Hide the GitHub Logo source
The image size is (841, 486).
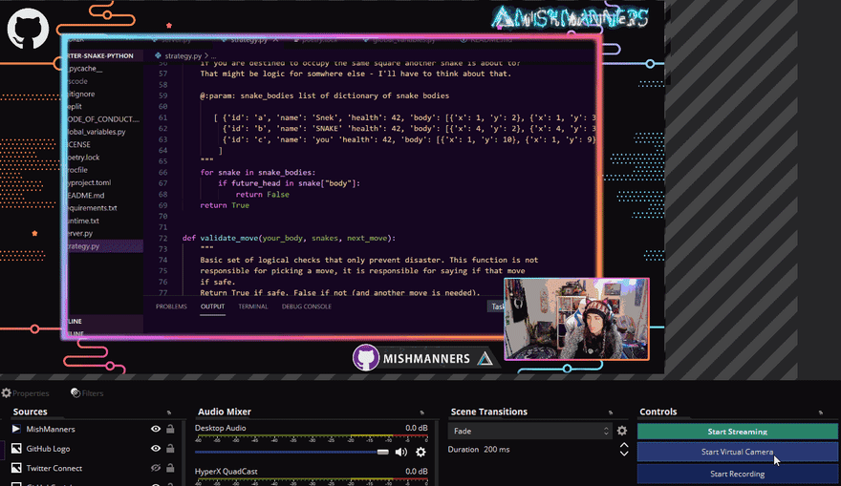click(x=156, y=449)
